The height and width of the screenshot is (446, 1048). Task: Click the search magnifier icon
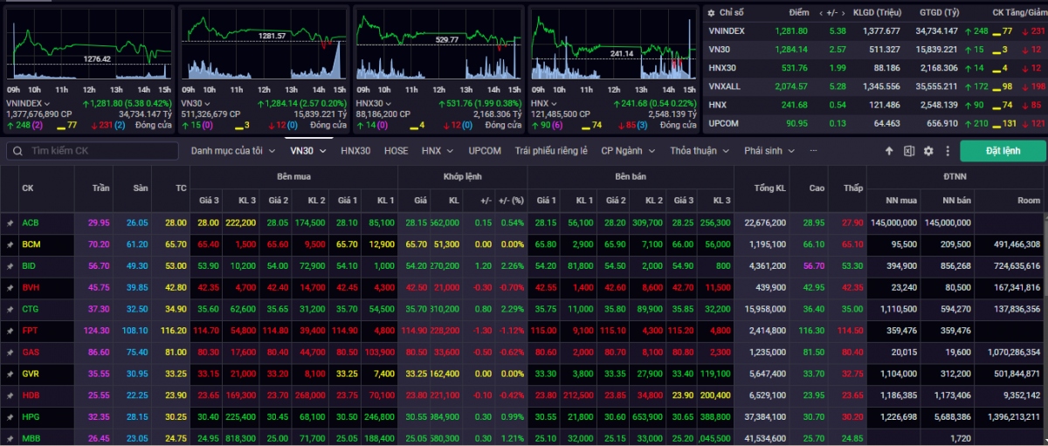pyautogui.click(x=18, y=151)
